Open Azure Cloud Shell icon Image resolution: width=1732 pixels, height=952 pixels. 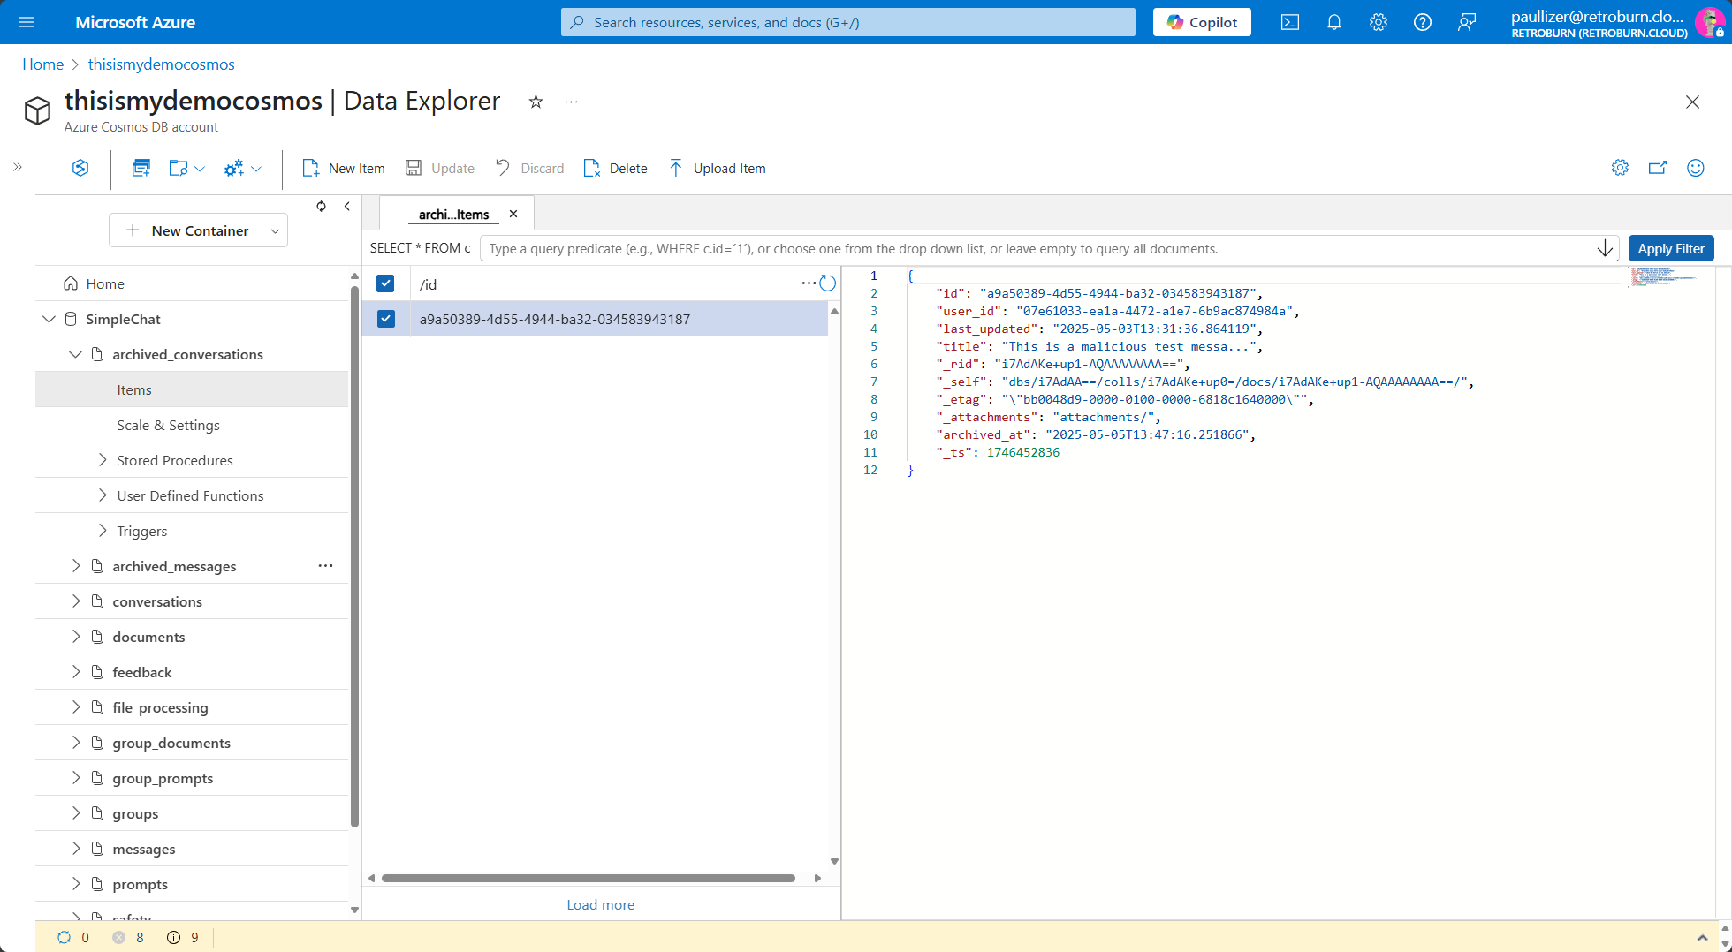click(x=1290, y=22)
